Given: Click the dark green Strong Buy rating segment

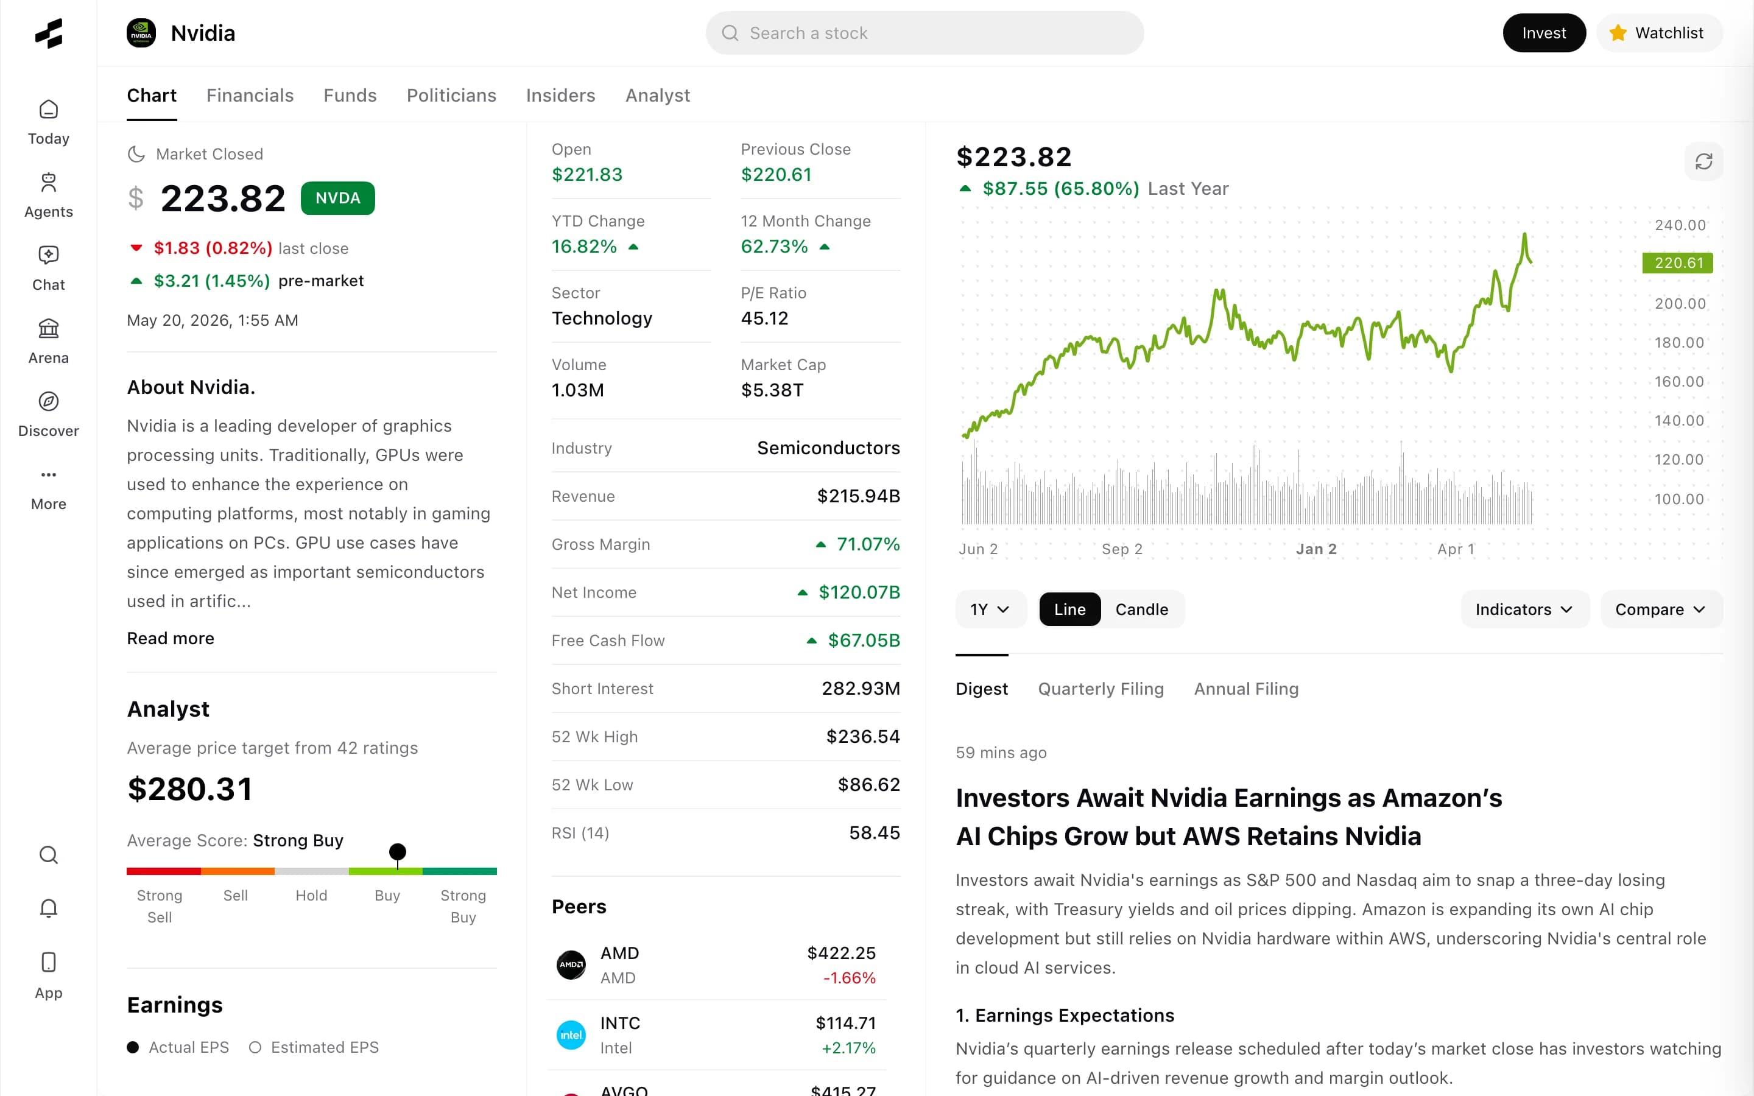Looking at the screenshot, I should pos(460,871).
